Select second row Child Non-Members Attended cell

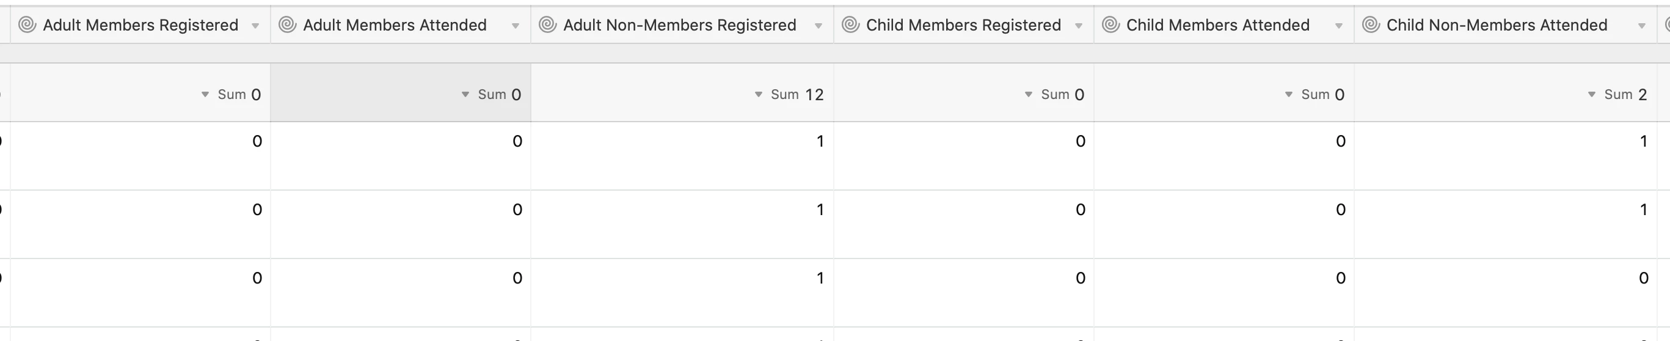point(1505,224)
